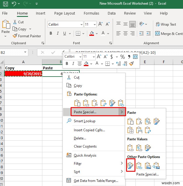Click Cut in the Clipboard group
Screen dimensions: 183x186
pyautogui.click(x=18, y=22)
